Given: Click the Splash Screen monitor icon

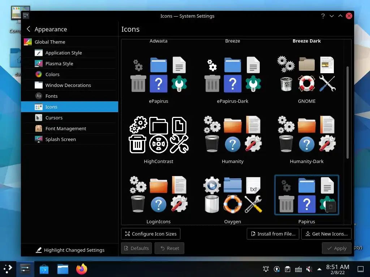Looking at the screenshot, I should click(38, 140).
